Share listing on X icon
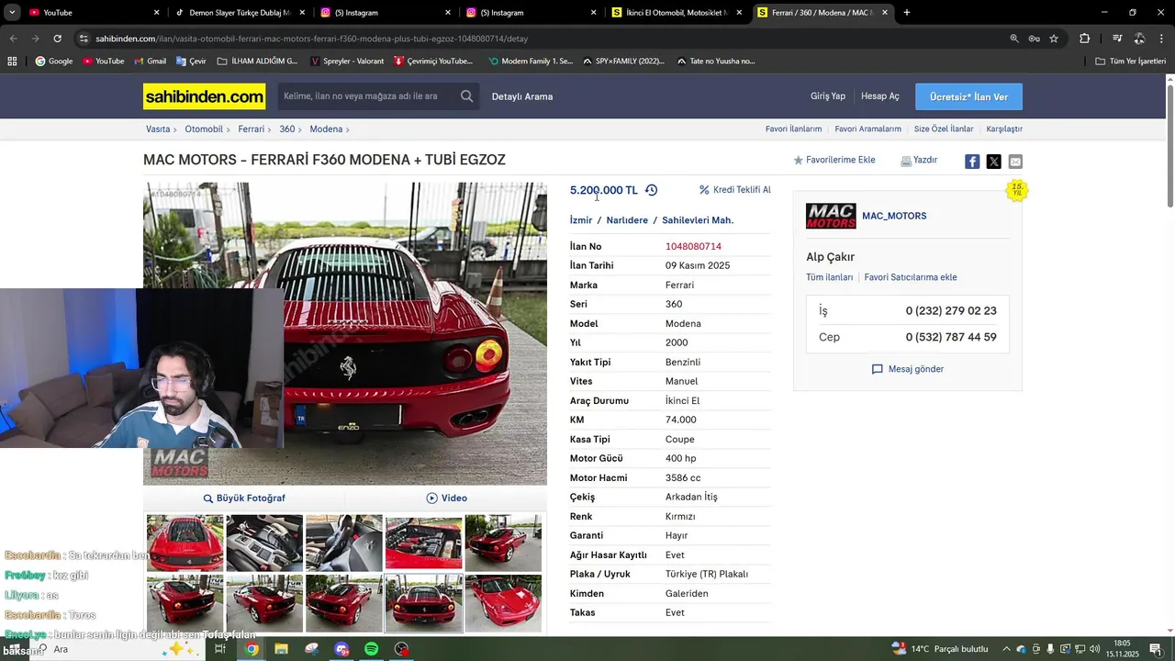This screenshot has width=1175, height=661. (x=993, y=162)
